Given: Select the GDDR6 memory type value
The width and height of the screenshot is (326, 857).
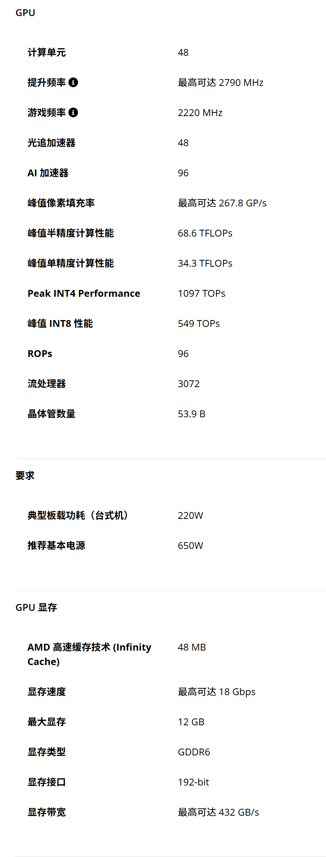Looking at the screenshot, I should coord(194,752).
